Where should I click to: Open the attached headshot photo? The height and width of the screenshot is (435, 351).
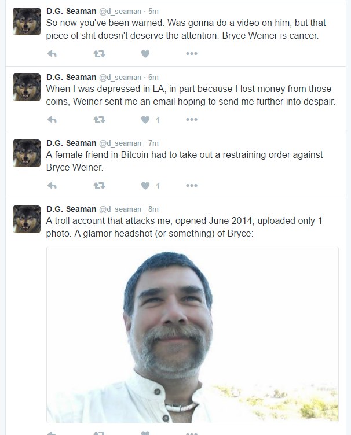pos(192,334)
